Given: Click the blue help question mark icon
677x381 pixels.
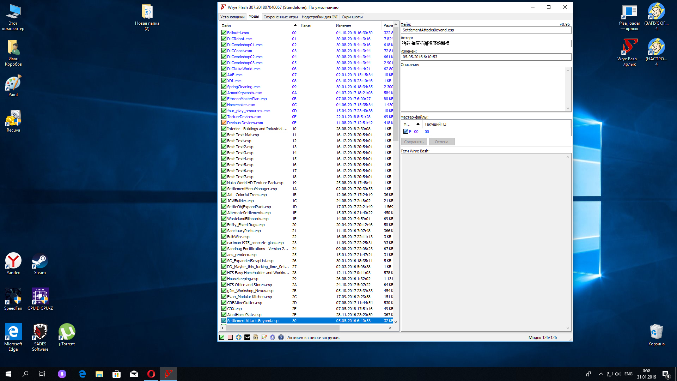Looking at the screenshot, I should [281, 337].
